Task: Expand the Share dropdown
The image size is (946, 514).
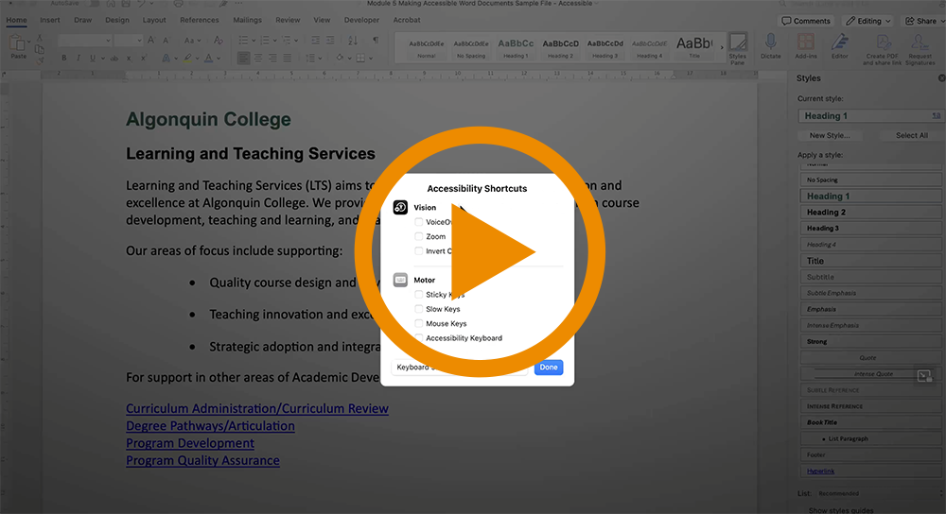Action: [x=920, y=21]
